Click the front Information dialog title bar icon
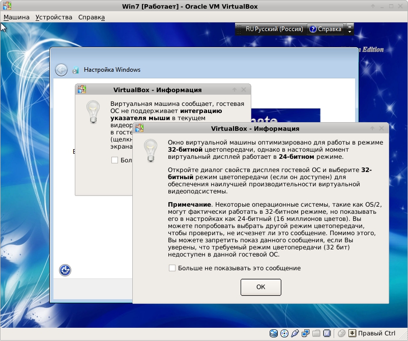This screenshot has height=341, width=408. [139, 128]
